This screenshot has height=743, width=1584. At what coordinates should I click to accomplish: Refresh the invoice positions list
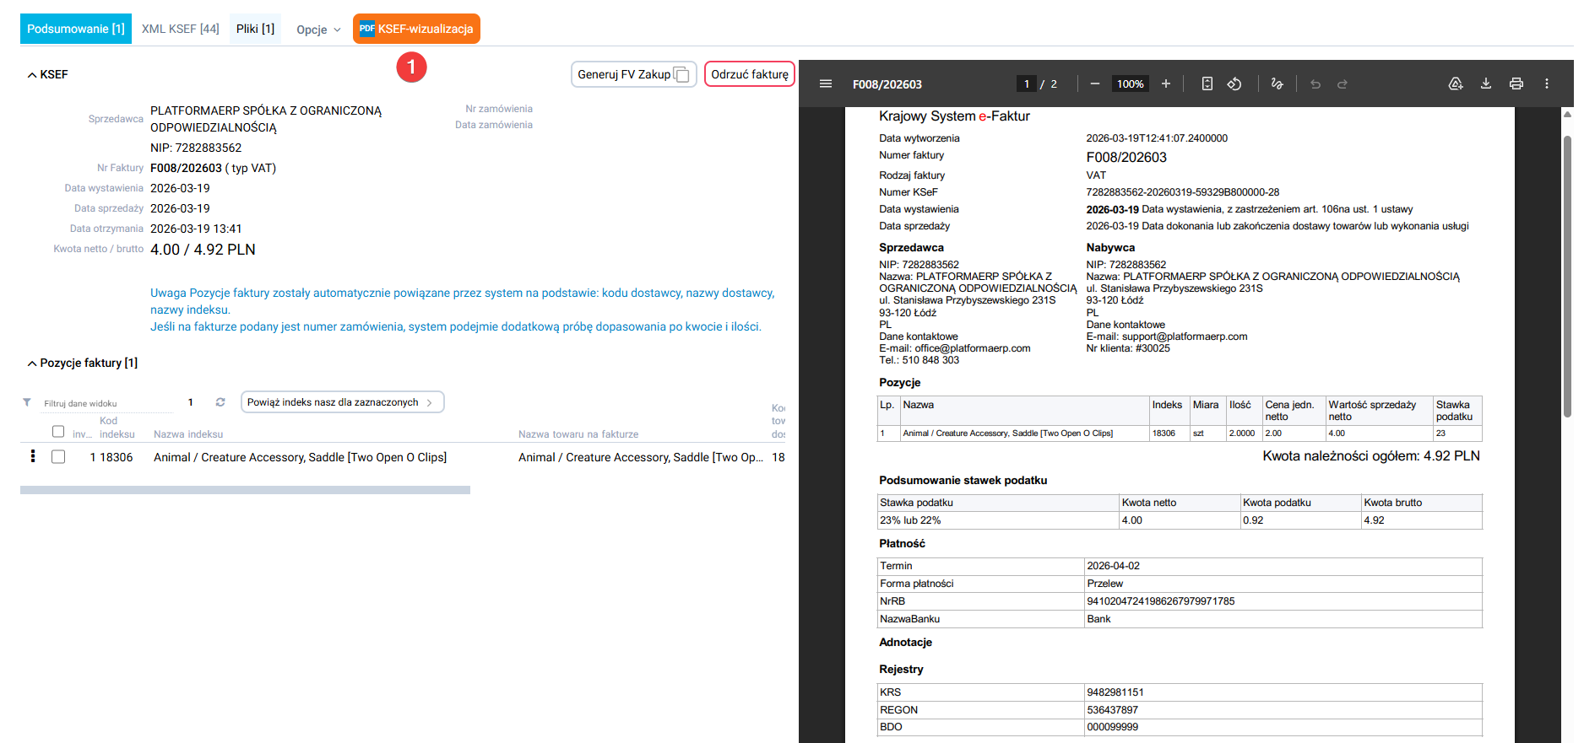(220, 402)
